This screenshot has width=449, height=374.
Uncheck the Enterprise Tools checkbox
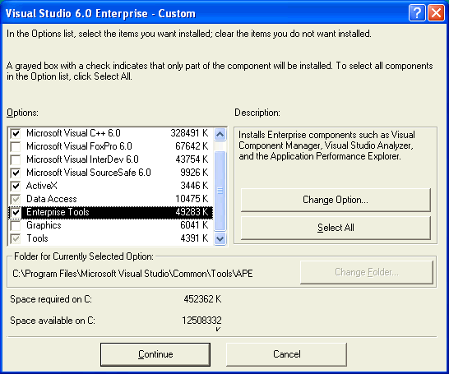click(16, 212)
